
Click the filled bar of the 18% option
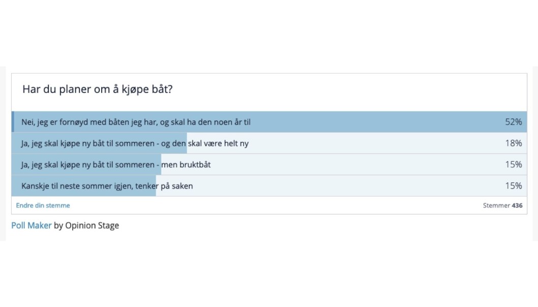tap(99, 143)
